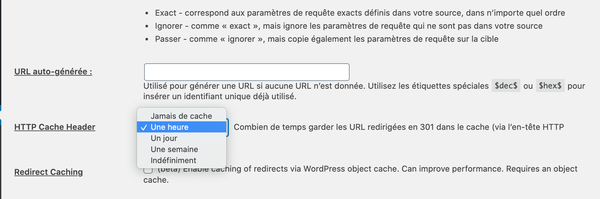Keep Une heure as cache duration
This screenshot has height=199, width=600.
coord(170,127)
